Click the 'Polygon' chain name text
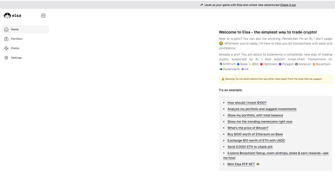 (x=288, y=64)
